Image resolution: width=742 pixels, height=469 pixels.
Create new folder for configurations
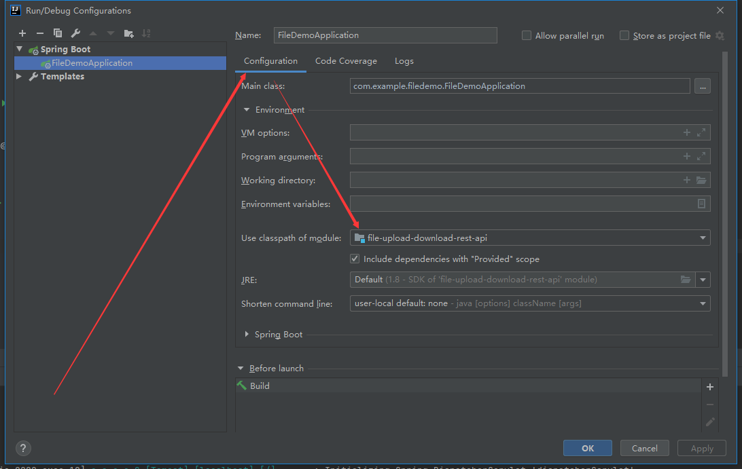coord(128,33)
